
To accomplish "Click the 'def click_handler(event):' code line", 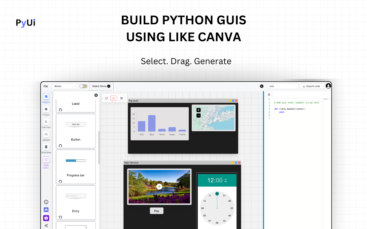I will pos(290,109).
